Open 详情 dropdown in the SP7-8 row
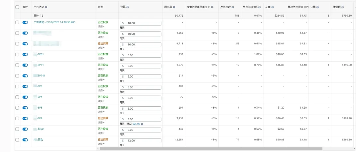 (x=101, y=80)
